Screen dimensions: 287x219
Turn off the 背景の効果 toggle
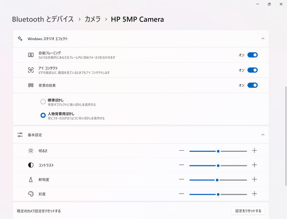(x=252, y=85)
